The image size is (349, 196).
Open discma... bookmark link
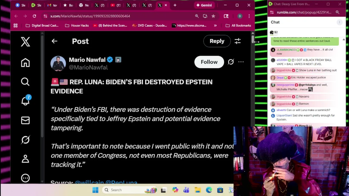pyautogui.click(x=189, y=25)
